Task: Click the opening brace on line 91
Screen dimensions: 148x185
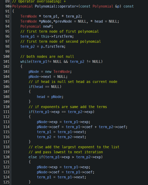Action: coord(13,11)
